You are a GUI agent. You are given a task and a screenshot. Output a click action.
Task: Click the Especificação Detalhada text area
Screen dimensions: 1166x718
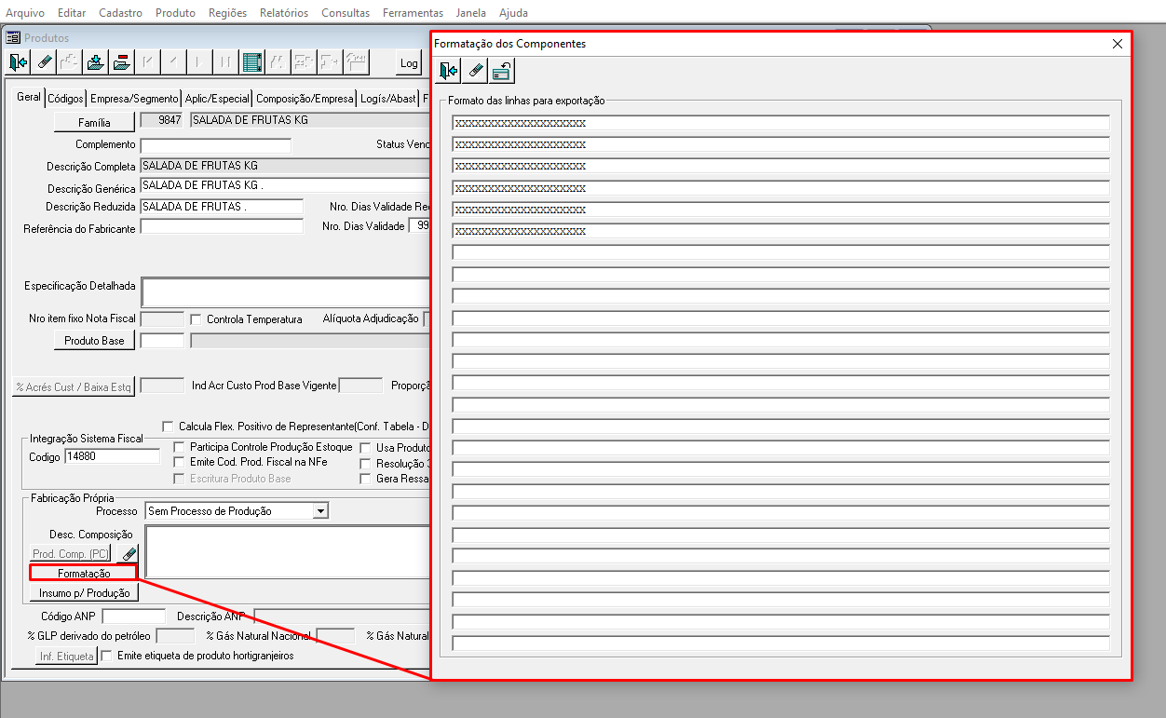click(x=285, y=292)
